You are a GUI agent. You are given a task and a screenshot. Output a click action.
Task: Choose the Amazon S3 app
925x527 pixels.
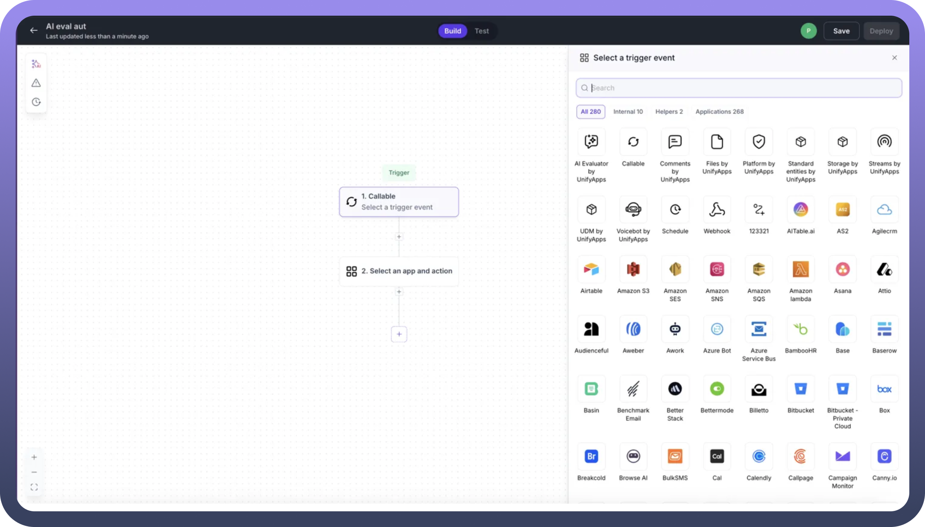[x=633, y=270]
